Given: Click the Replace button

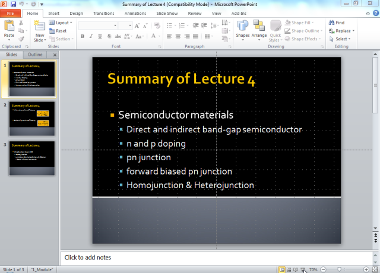Looking at the screenshot, I should click(341, 31).
